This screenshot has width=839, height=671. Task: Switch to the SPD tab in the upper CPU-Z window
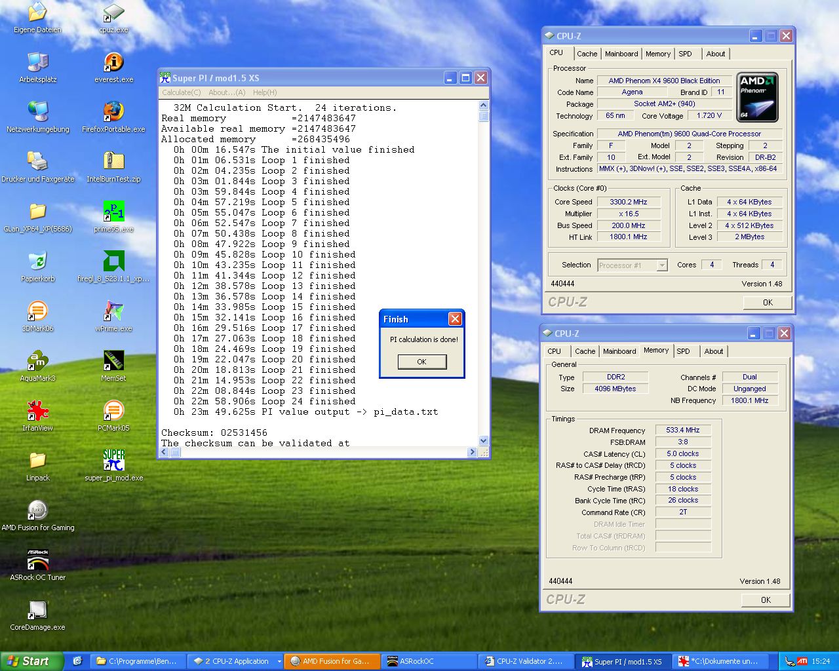click(685, 54)
